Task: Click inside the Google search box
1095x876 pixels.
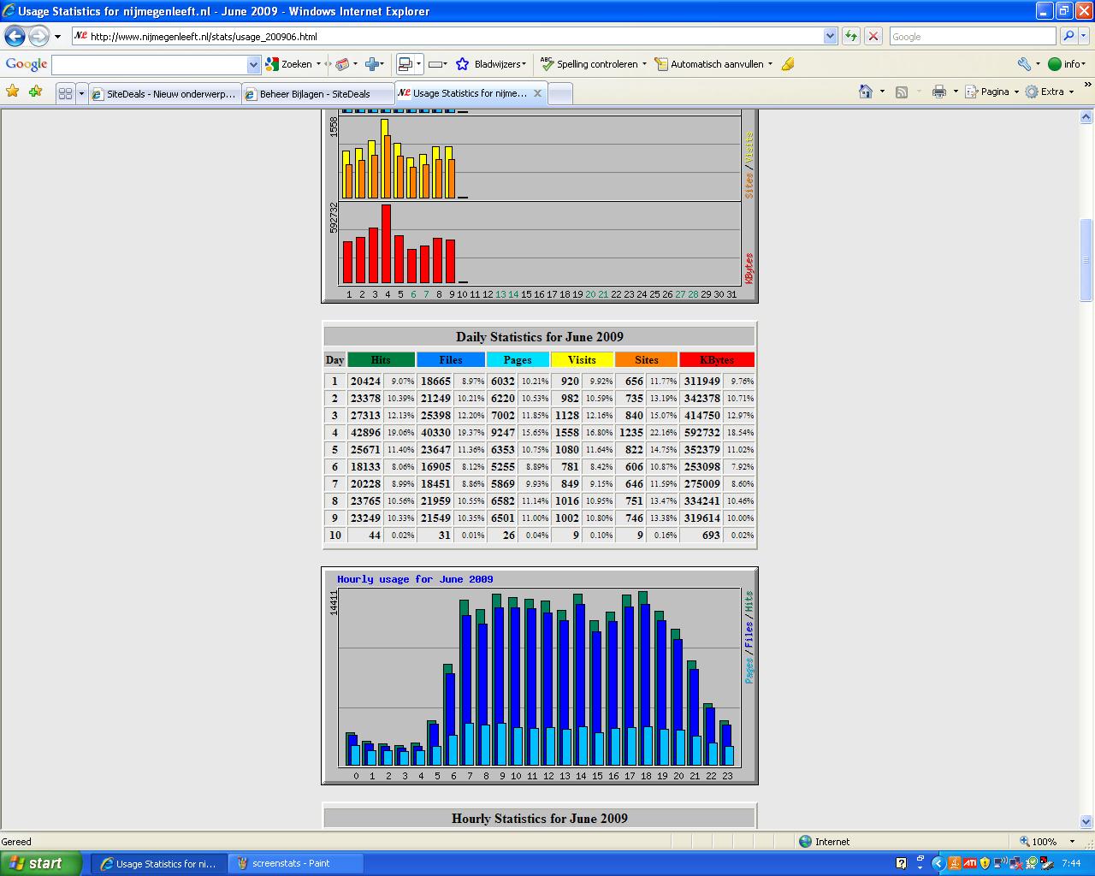Action: pyautogui.click(x=972, y=36)
